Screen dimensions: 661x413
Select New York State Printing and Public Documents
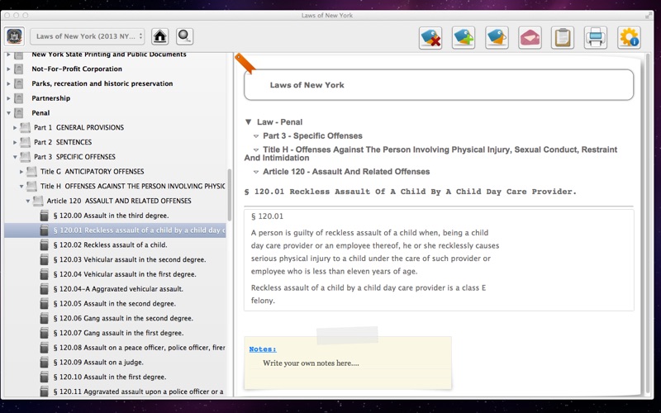click(109, 55)
